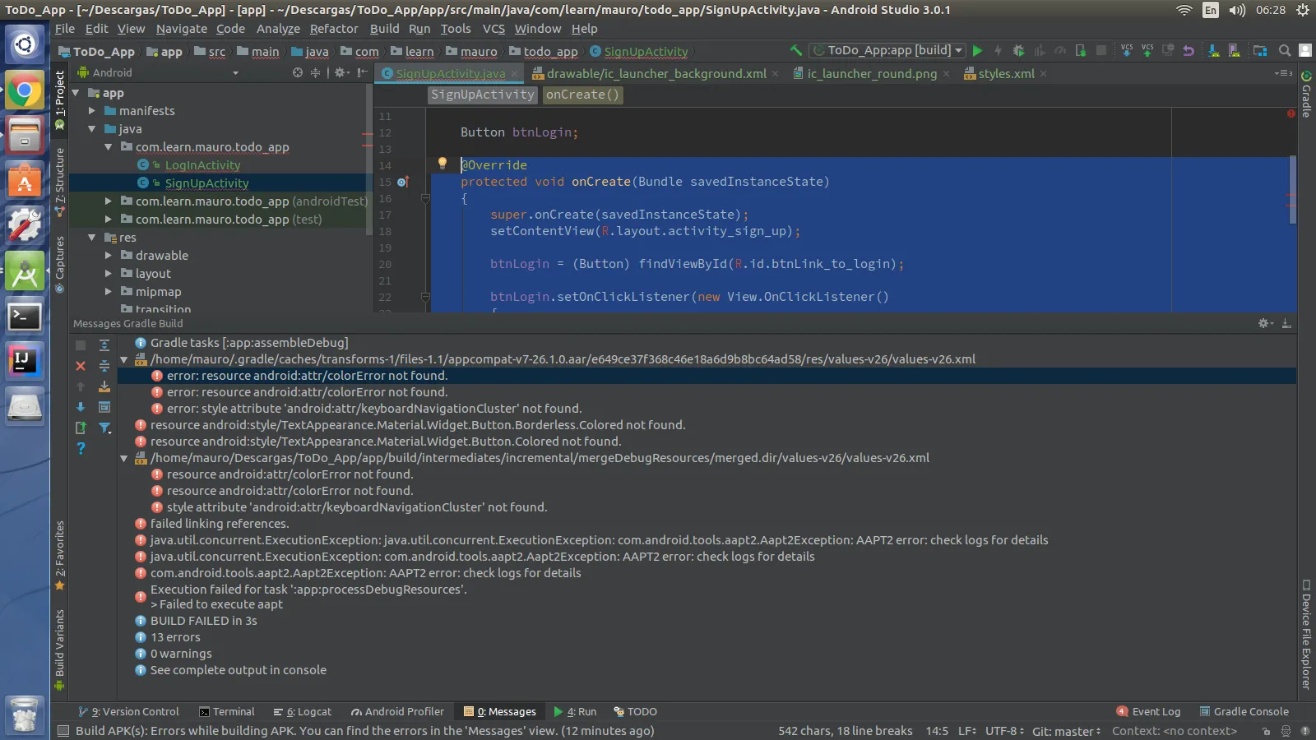
Task: Collapse the mergeDebugResources values-v26.xml group
Action: [124, 458]
